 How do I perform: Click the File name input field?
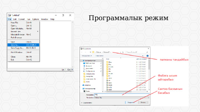coord(122,95)
